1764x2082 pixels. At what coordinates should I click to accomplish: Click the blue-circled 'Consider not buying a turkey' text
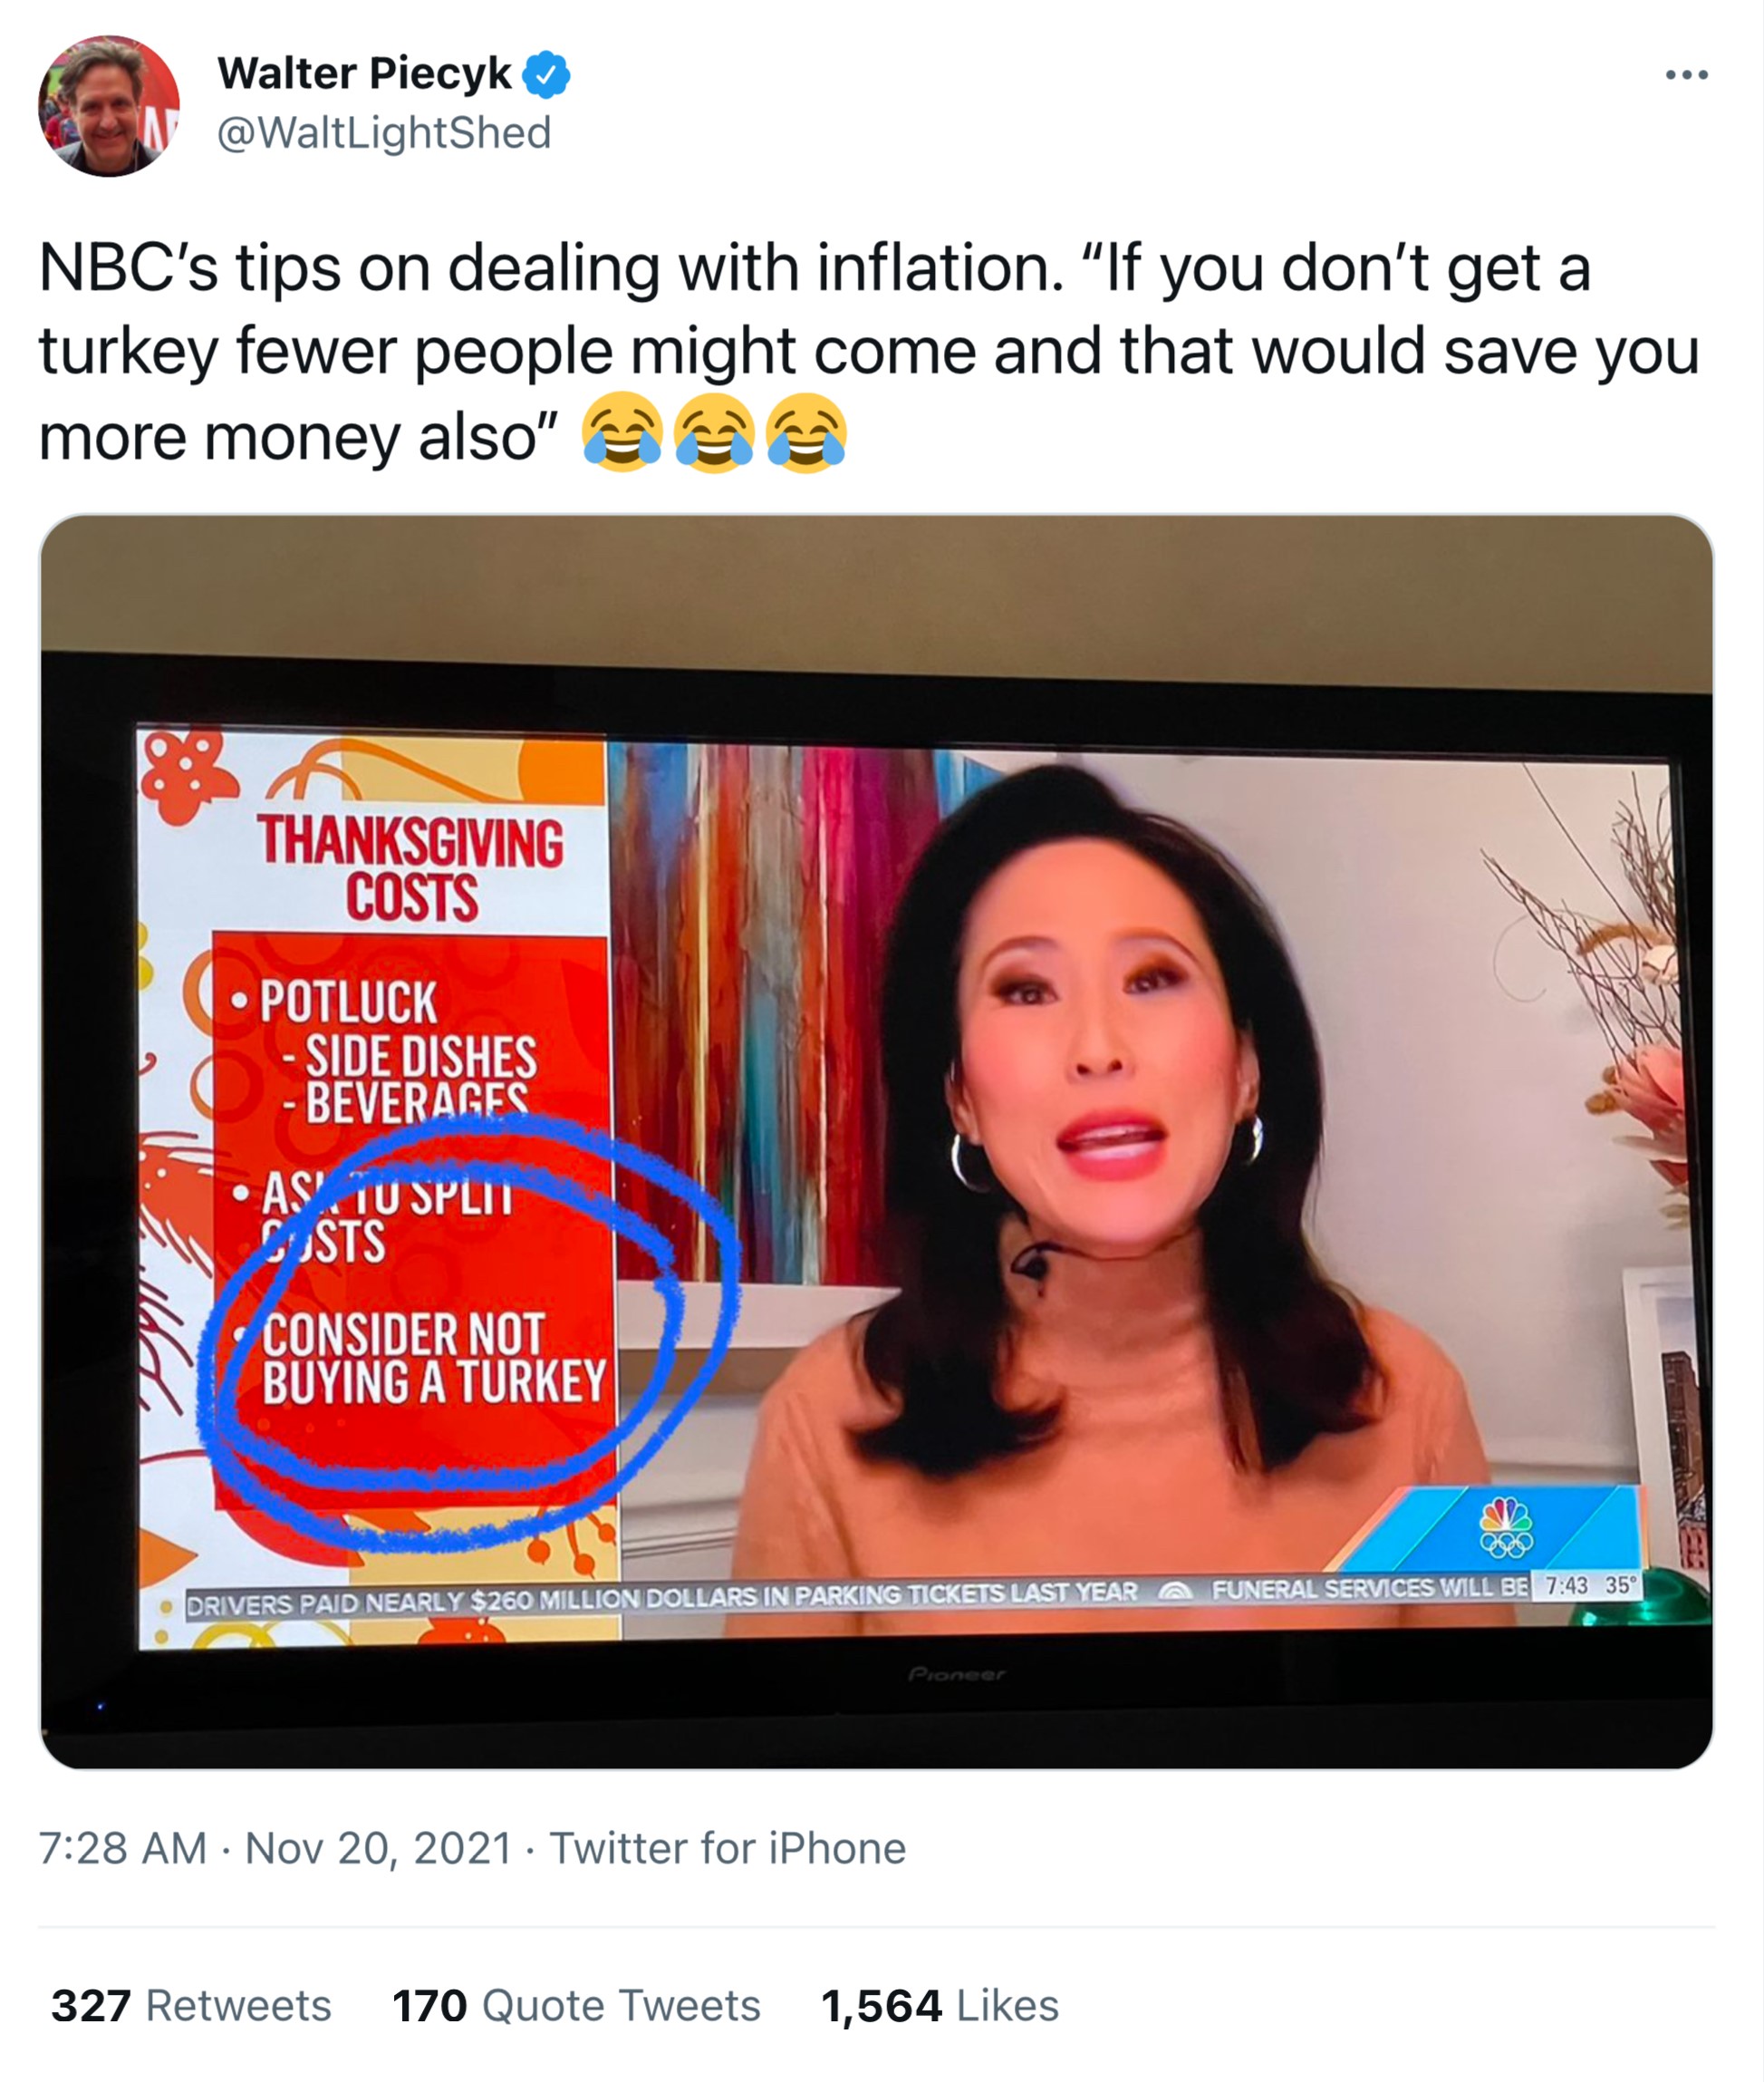(x=432, y=1359)
